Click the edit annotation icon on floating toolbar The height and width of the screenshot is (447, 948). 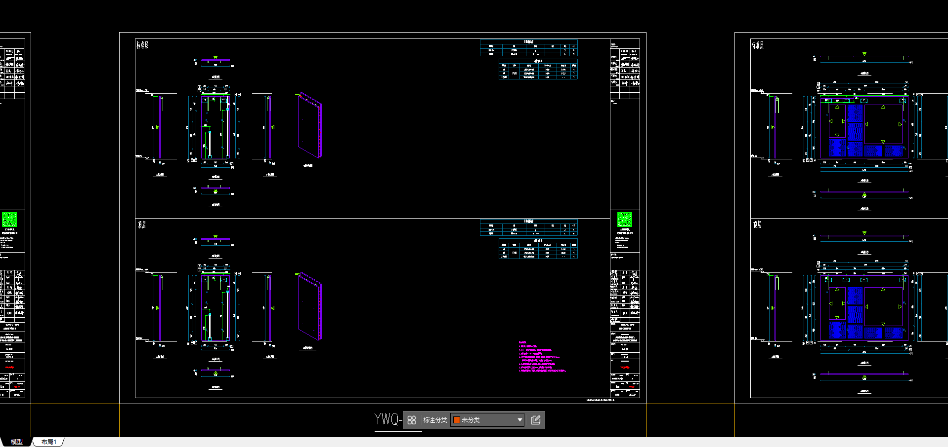click(535, 420)
